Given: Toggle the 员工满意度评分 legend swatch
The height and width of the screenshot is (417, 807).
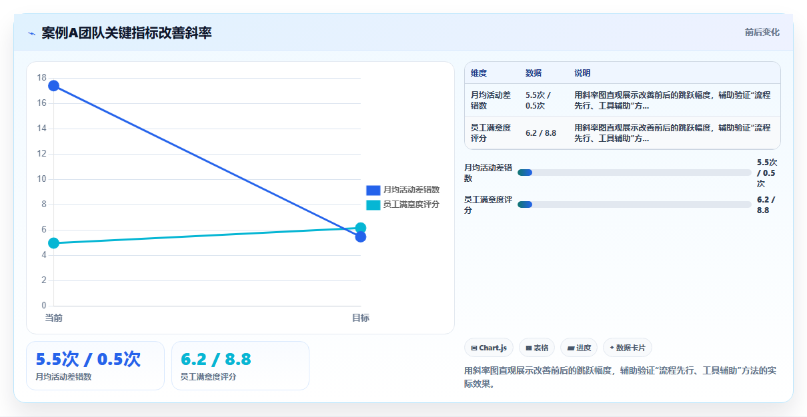Looking at the screenshot, I should point(373,205).
